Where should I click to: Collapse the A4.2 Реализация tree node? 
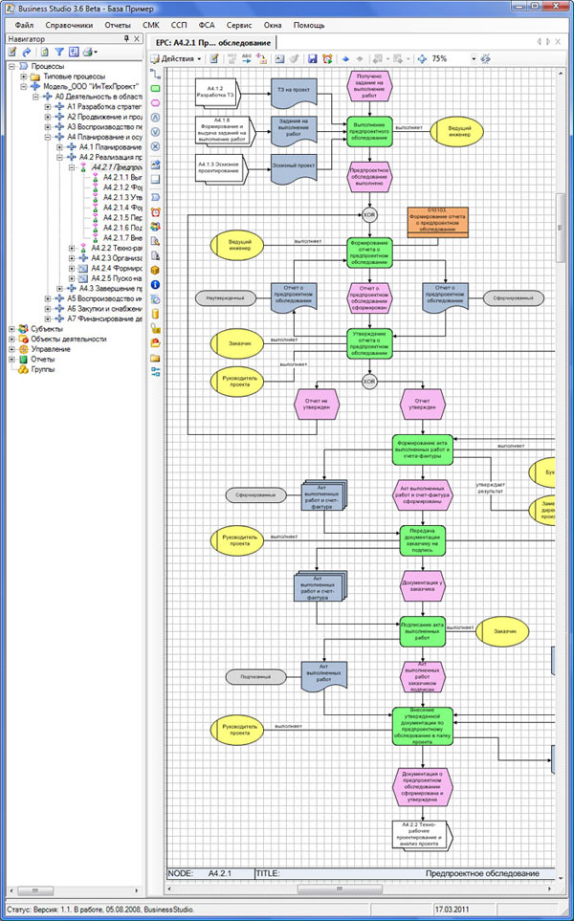(60, 158)
